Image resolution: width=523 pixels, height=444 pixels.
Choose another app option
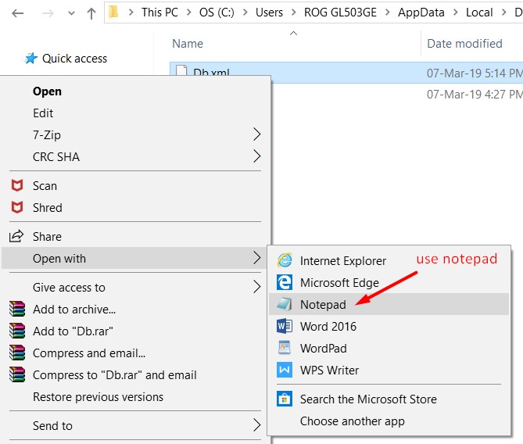pyautogui.click(x=352, y=421)
